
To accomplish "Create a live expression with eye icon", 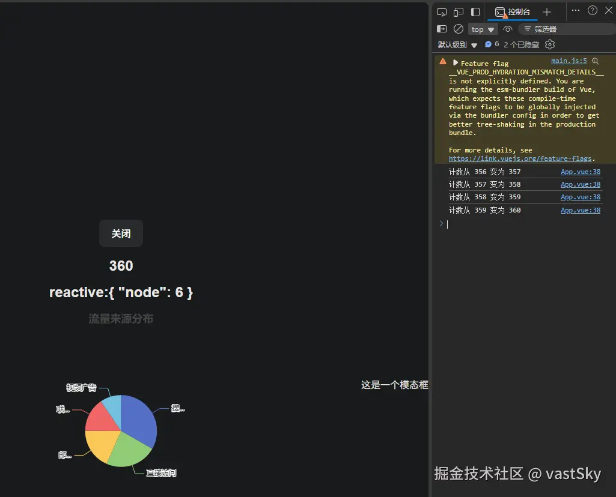I will 508,29.
